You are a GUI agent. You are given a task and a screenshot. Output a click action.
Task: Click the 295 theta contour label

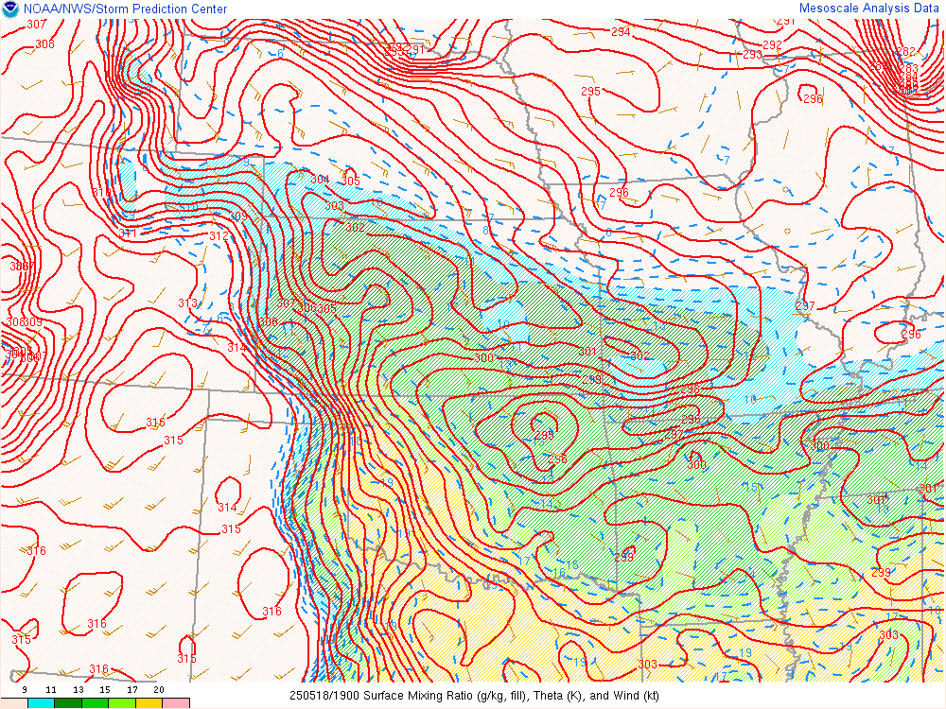[590, 92]
